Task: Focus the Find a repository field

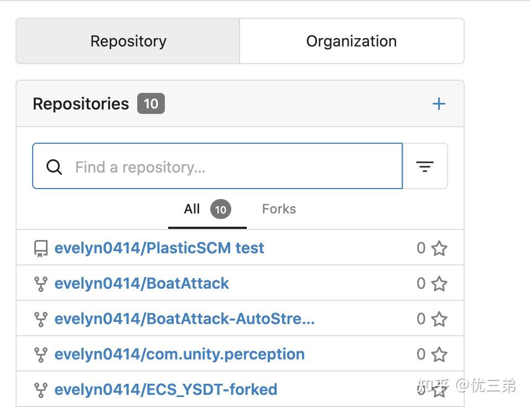Action: click(232, 167)
